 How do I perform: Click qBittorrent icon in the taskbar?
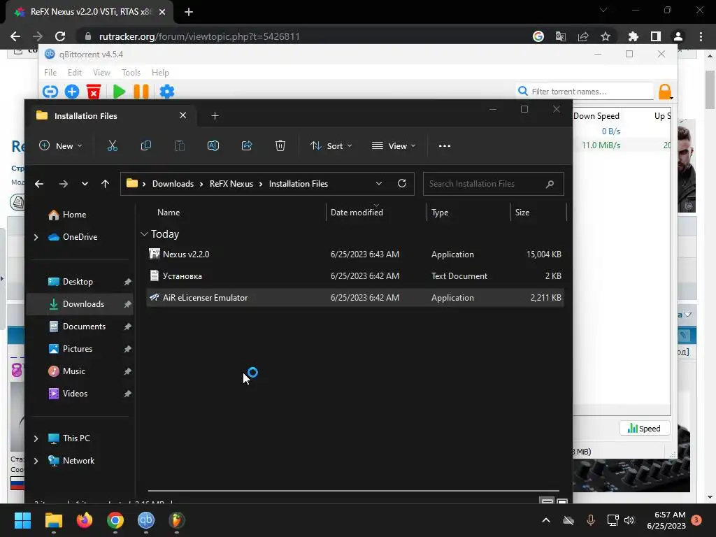tap(146, 520)
